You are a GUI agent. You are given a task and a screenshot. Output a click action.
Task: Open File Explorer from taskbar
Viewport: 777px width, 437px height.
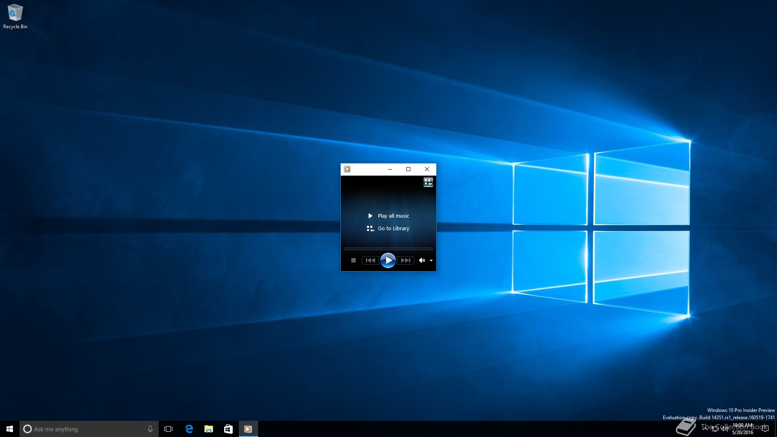click(x=209, y=429)
